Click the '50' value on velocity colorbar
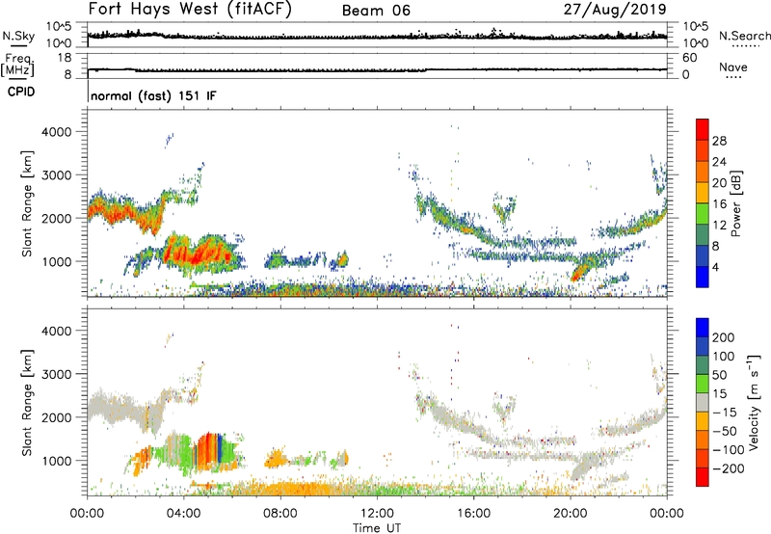 pyautogui.click(x=720, y=375)
